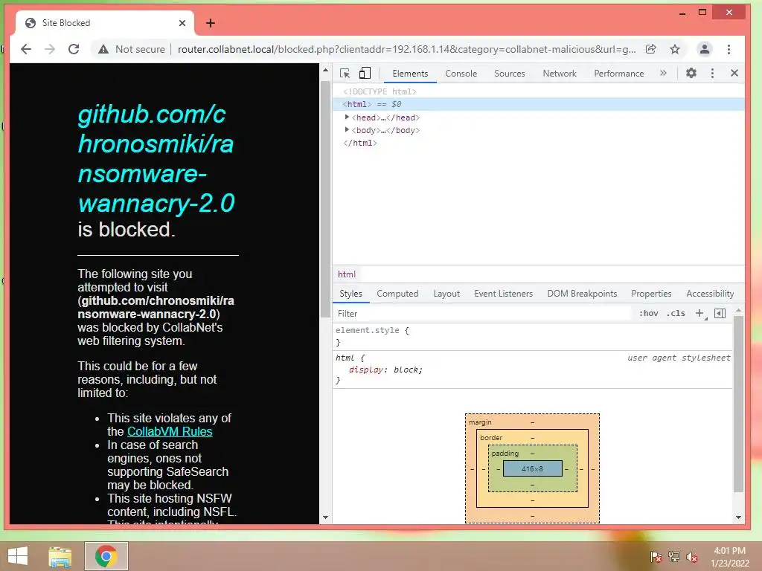
Task: Open the network tray icon
Action: tap(673, 557)
